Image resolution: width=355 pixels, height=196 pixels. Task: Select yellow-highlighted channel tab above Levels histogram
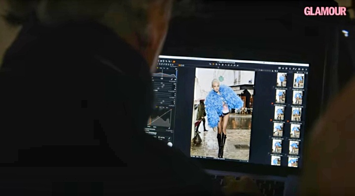[158, 68]
